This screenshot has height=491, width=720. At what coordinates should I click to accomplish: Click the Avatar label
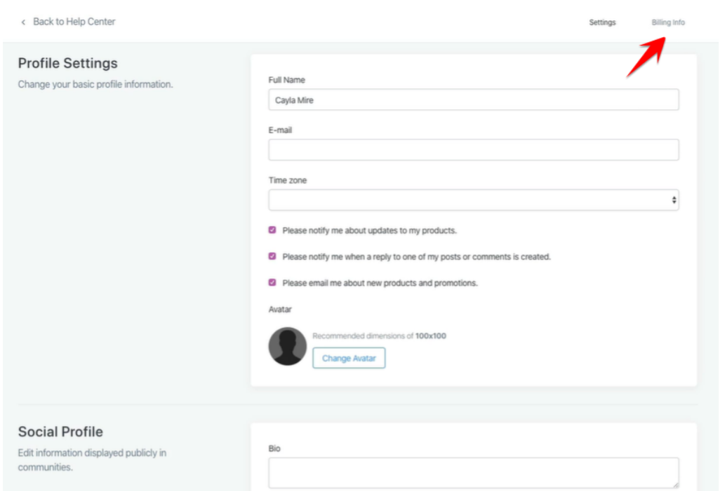click(x=280, y=310)
